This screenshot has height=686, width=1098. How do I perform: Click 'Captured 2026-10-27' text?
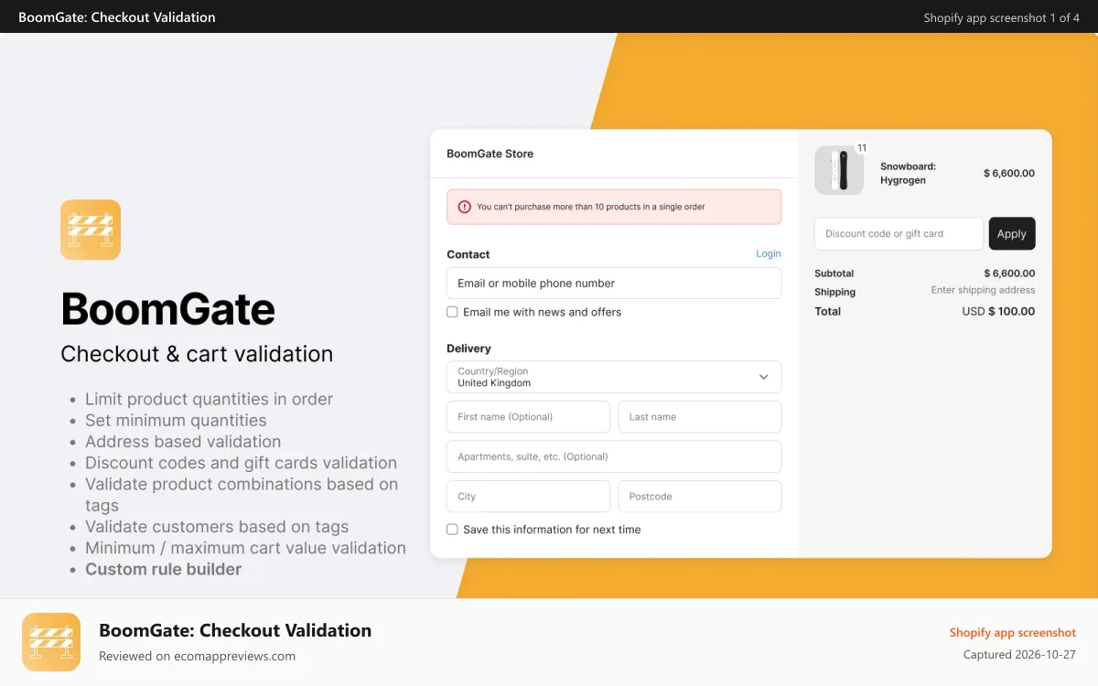1019,655
